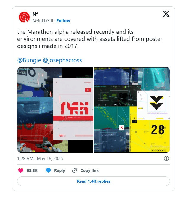Click the N² display name
This screenshot has height=198, width=194.
click(x=35, y=14)
